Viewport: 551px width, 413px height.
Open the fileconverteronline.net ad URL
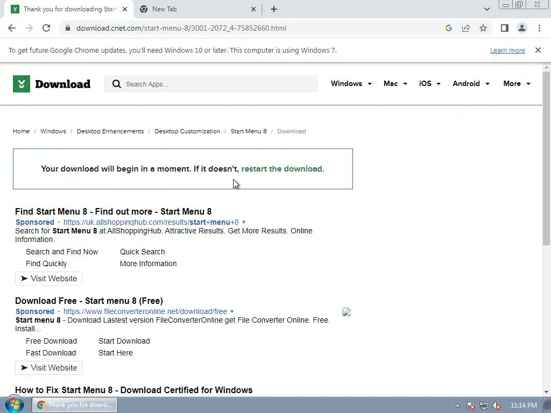click(x=145, y=311)
